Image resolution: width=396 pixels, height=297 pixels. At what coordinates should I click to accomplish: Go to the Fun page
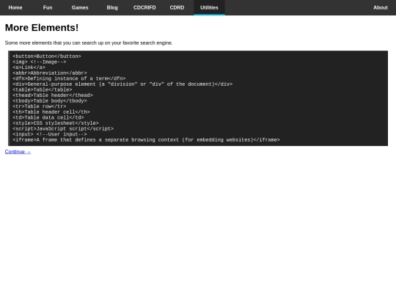48,7
